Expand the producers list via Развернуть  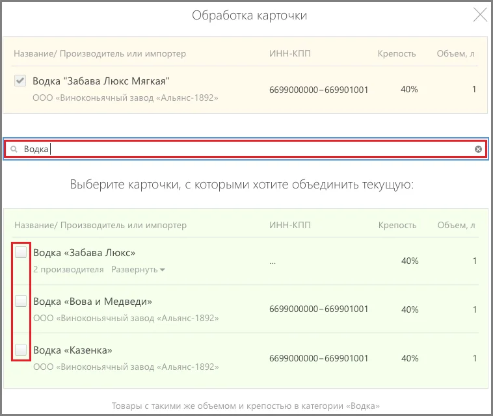tap(138, 270)
